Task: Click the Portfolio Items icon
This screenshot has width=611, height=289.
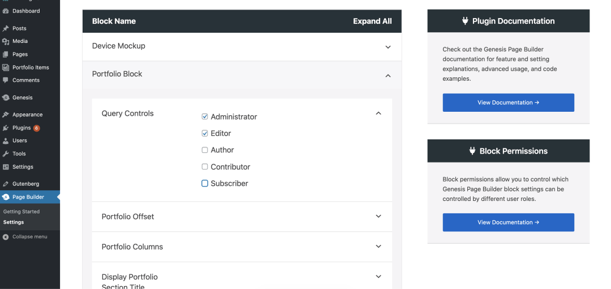Action: click(6, 67)
